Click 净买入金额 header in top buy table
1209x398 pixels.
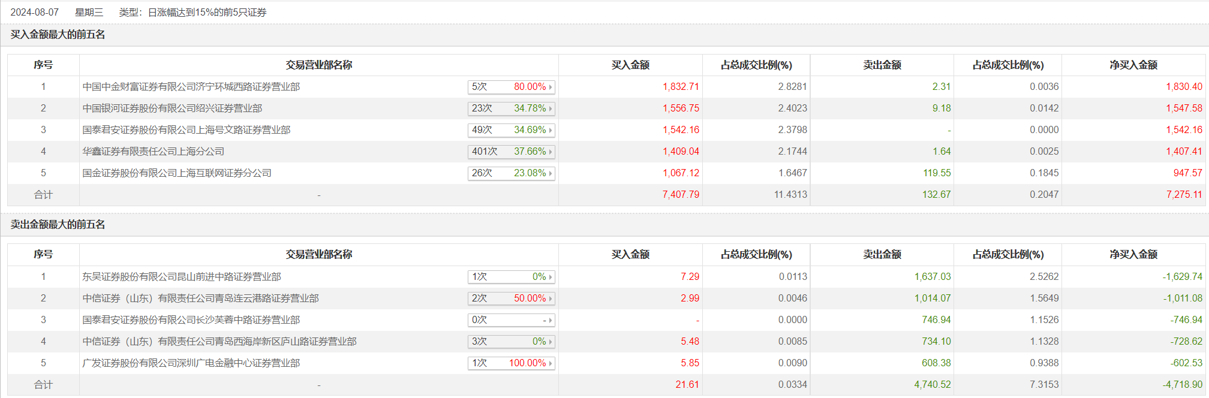[x=1133, y=65]
